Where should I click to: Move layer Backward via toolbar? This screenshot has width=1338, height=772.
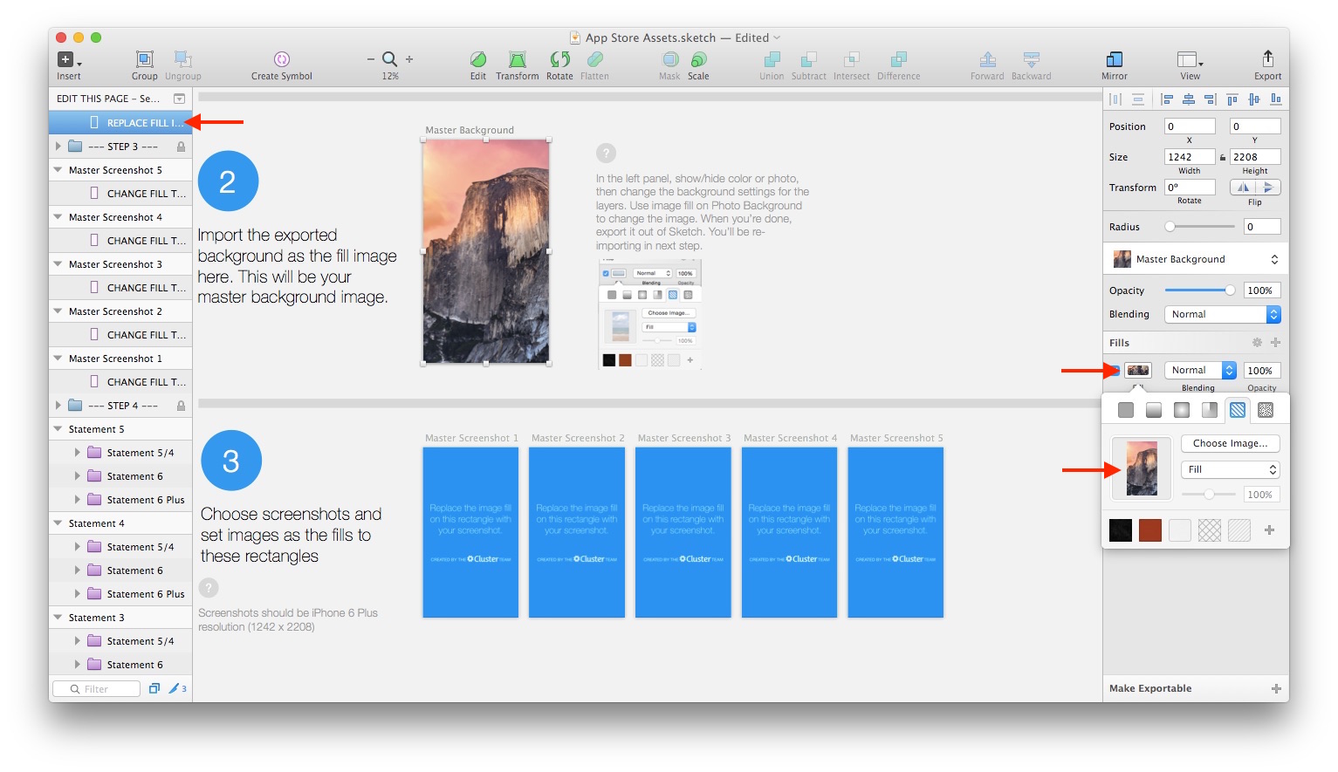click(x=1031, y=59)
